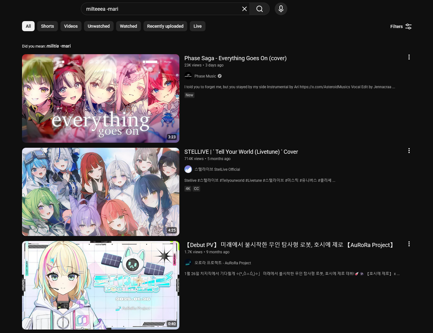
Task: Open 'Phase Saga - Everything Goes On (cover)' title
Action: (x=235, y=58)
